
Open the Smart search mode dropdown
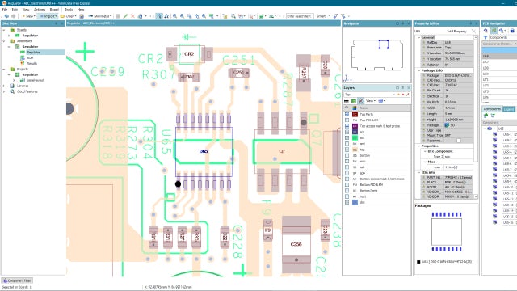[323, 16]
